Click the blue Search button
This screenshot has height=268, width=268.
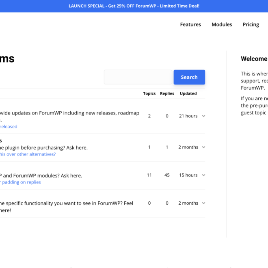point(189,77)
